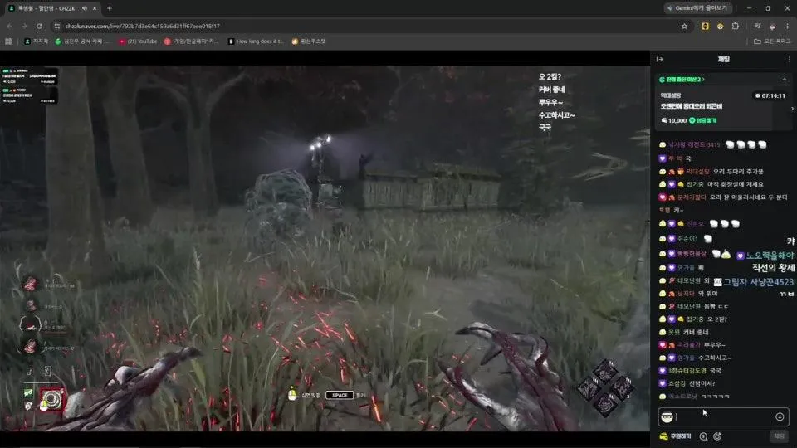Click the donate button below chat
Image resolution: width=797 pixels, height=448 pixels.
675,436
